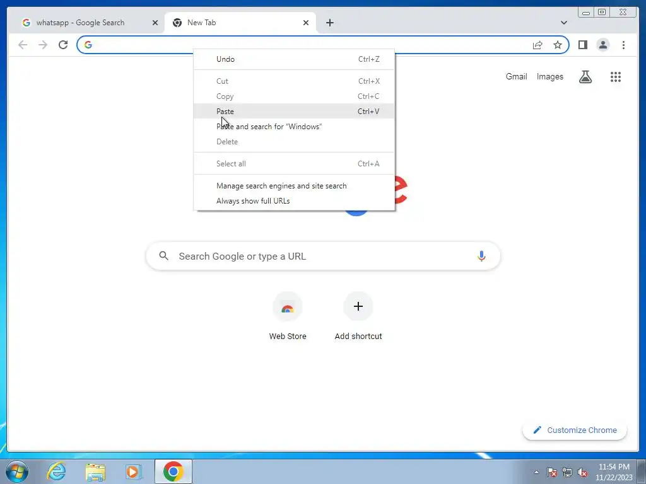Viewport: 646px width, 484px height.
Task: Open the Gmail link
Action: [516, 76]
